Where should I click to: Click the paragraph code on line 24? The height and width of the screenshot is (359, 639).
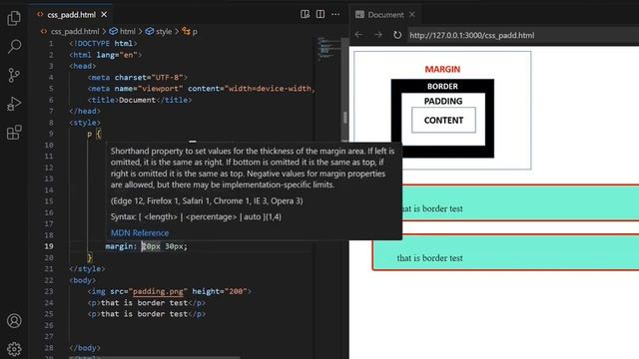coord(147,303)
